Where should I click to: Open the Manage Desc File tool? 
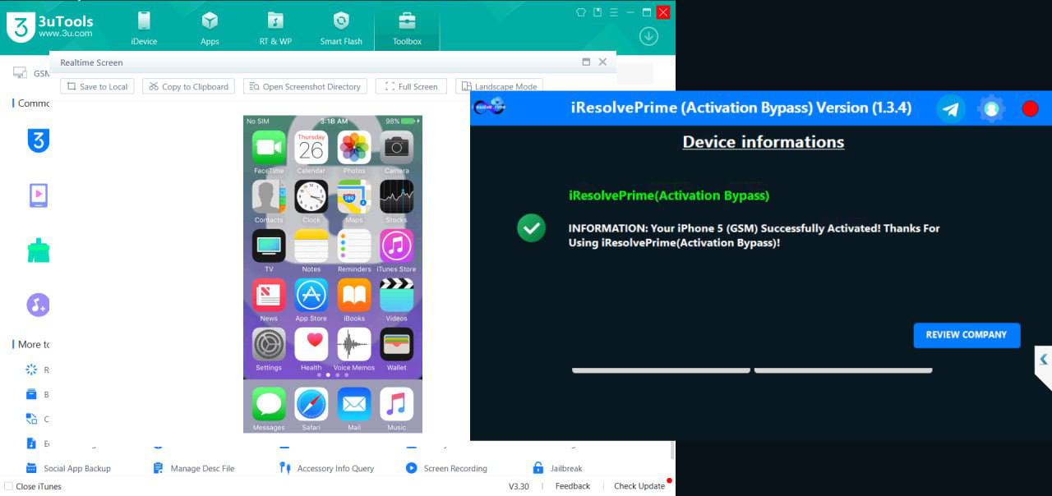tap(194, 468)
